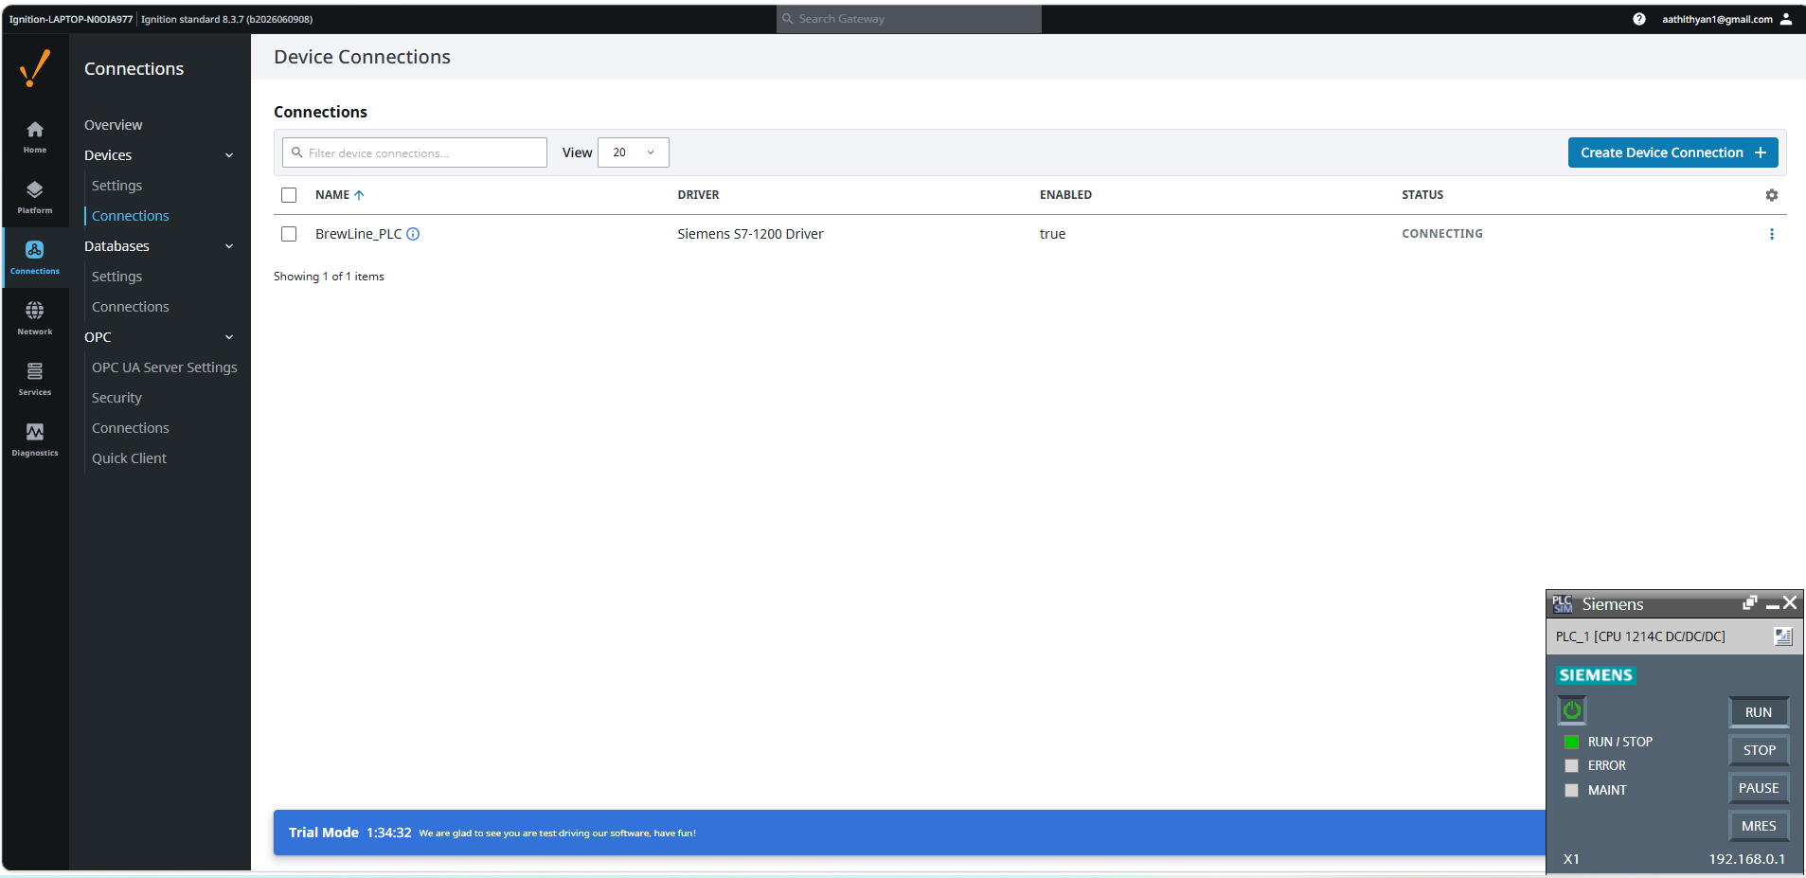The height and width of the screenshot is (878, 1806).
Task: Click the search magnifier in filter box
Action: pos(297,152)
